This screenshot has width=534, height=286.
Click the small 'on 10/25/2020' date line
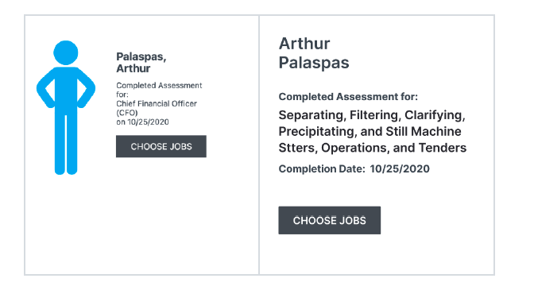[142, 122]
